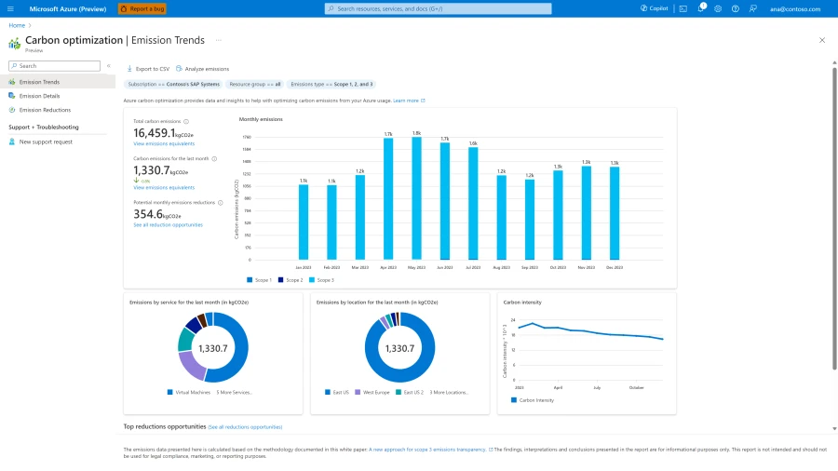This screenshot has width=838, height=471.
Task: Click the Dec 2023 emissions bar
Action: (615, 213)
